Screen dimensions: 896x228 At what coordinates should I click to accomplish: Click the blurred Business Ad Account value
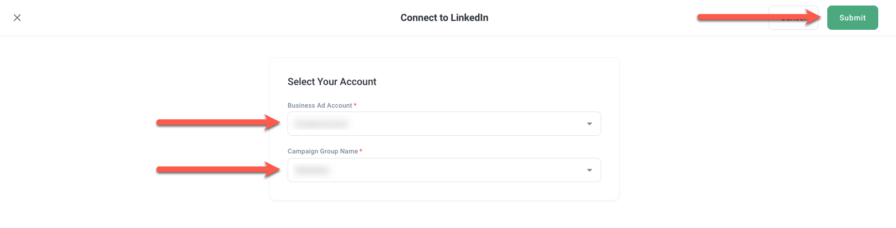(321, 124)
